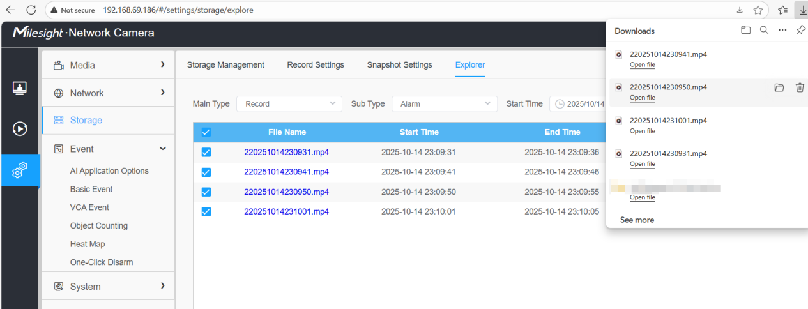
Task: Click the 220251014231001.mp4 file link in table
Action: coord(286,211)
